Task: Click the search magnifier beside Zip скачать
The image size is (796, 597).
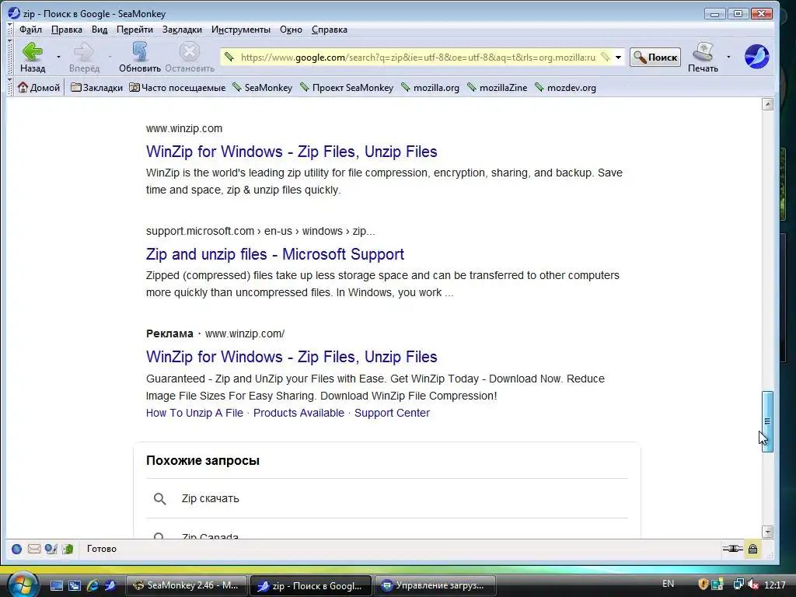Action: 160,498
